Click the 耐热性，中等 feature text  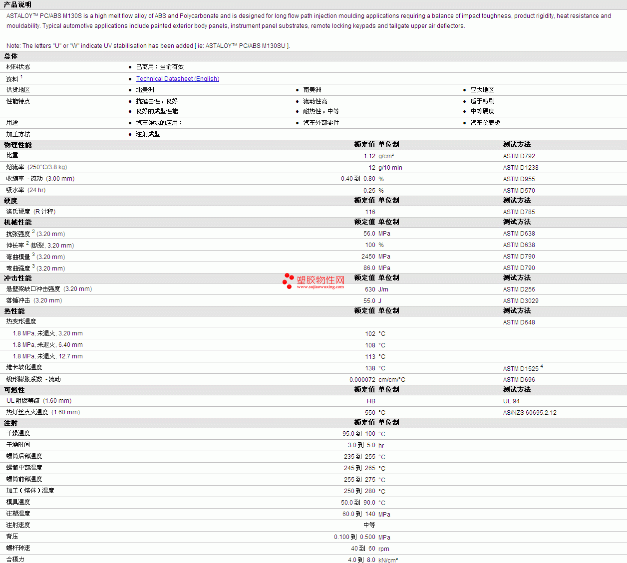(x=321, y=111)
